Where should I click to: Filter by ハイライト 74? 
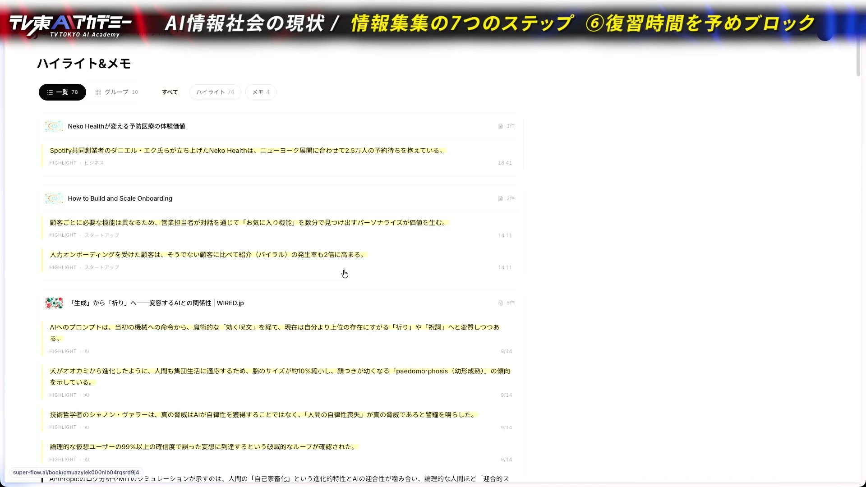click(215, 92)
